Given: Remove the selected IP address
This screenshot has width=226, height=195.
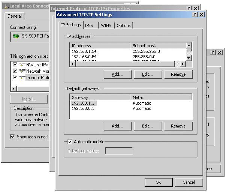Looking at the screenshot, I should click(x=178, y=74).
